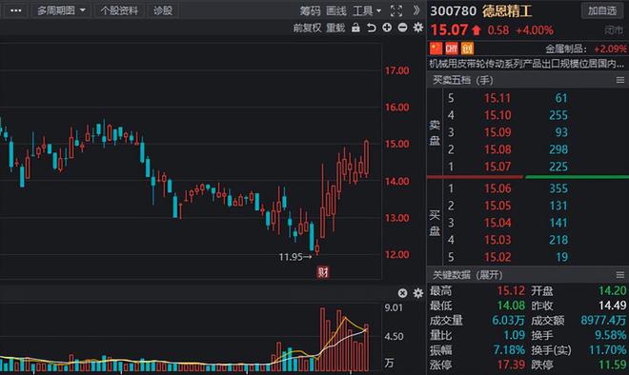Select buy level 2 price 15.05

click(497, 206)
